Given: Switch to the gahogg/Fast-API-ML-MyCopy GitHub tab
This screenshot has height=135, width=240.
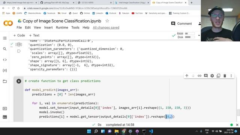Looking at the screenshot, I should click(57, 3).
